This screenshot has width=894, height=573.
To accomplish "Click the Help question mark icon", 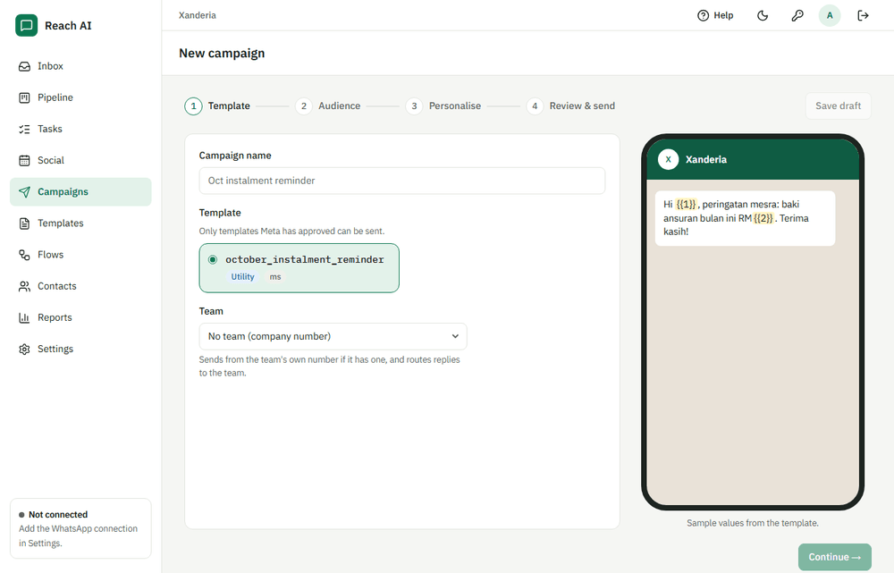I will click(703, 15).
